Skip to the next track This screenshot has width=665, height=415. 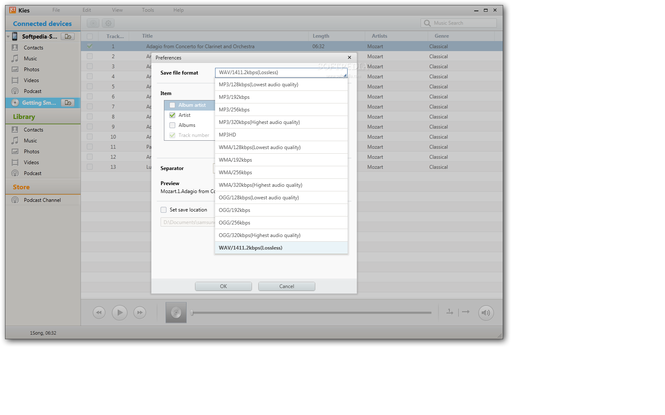[x=140, y=312]
